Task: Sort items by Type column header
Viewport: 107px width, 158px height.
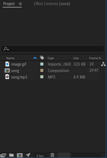Action: coord(51,58)
